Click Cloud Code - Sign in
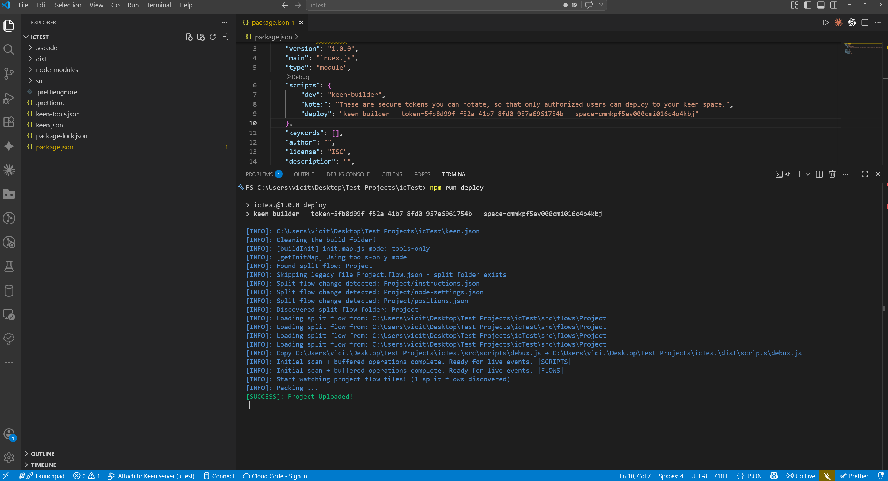The width and height of the screenshot is (888, 481). coord(275,476)
